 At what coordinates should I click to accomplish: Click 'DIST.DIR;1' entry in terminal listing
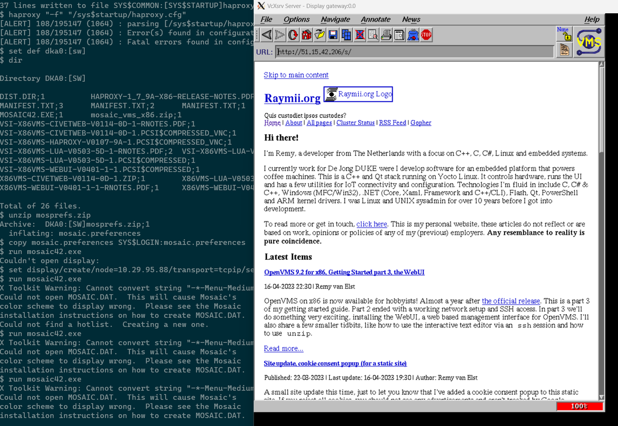point(22,96)
